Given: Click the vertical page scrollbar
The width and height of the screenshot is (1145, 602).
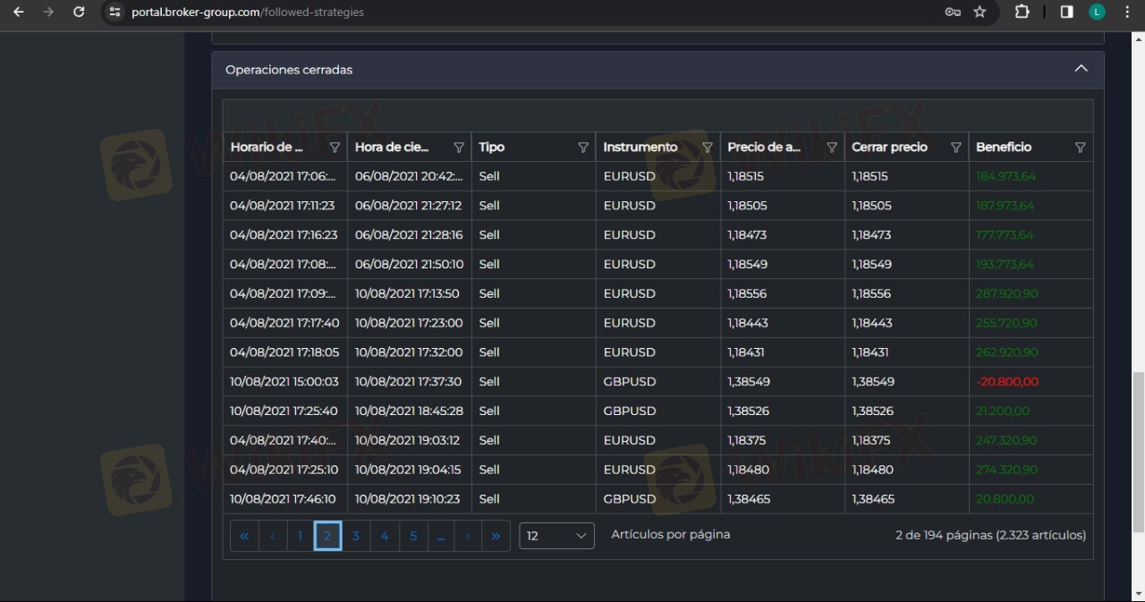Looking at the screenshot, I should point(1138,452).
